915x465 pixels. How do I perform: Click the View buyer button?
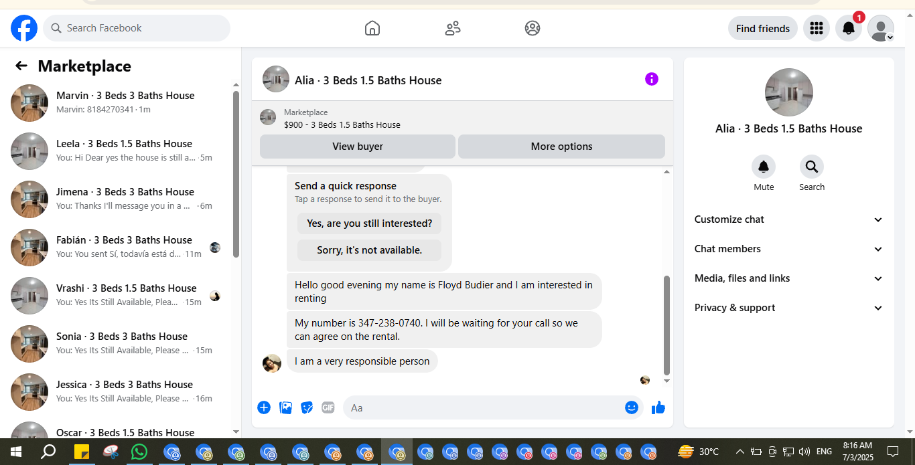358,147
